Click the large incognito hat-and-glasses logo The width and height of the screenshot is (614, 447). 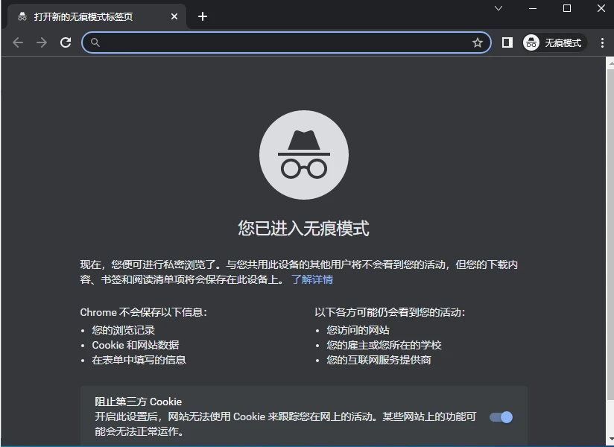[303, 155]
